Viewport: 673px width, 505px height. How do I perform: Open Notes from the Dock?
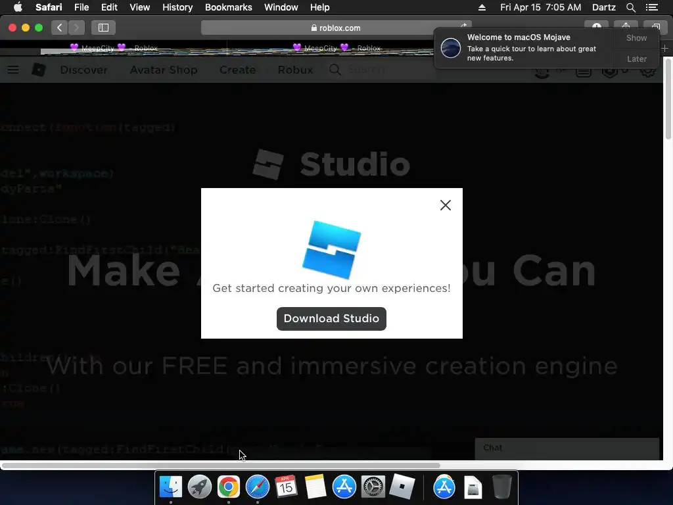[x=315, y=487]
